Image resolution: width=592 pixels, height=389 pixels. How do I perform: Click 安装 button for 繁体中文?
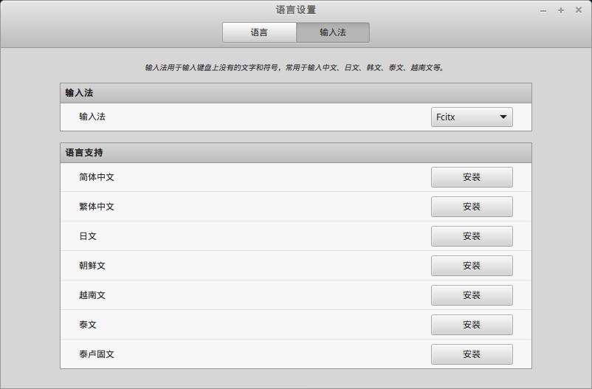click(x=472, y=207)
